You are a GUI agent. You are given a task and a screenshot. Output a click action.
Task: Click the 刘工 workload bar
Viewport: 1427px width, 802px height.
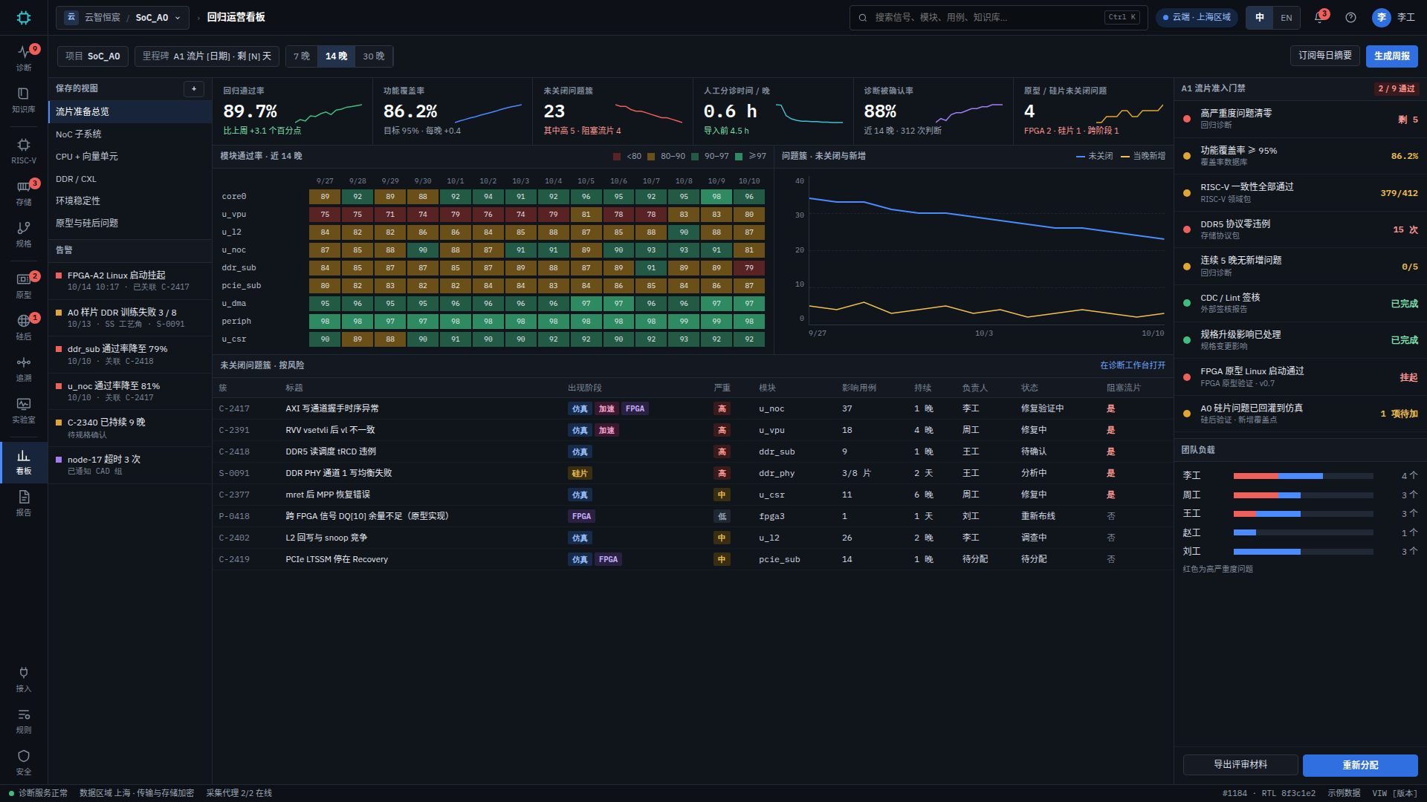coord(1303,552)
